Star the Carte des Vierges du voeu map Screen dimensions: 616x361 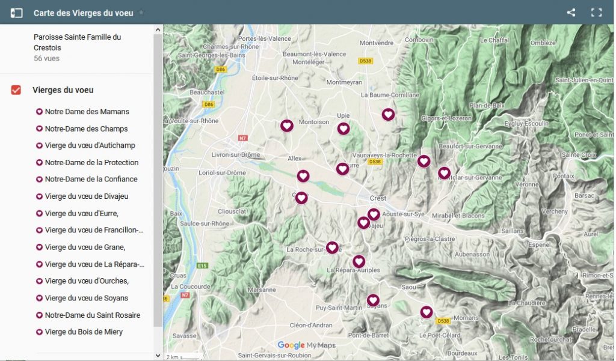pyautogui.click(x=141, y=13)
